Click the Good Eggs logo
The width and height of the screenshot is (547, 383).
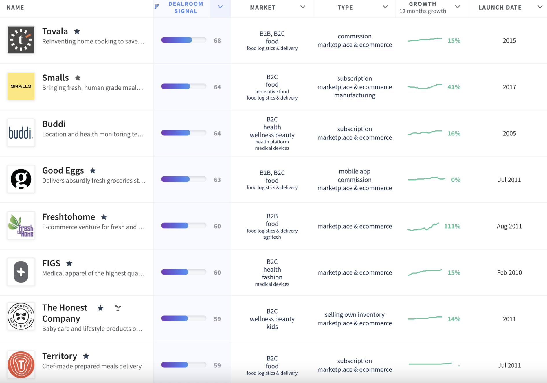[21, 179]
